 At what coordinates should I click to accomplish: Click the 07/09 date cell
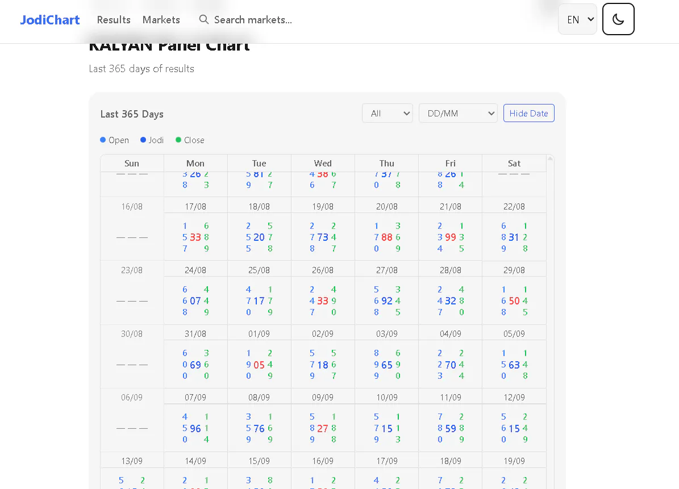[x=195, y=398]
